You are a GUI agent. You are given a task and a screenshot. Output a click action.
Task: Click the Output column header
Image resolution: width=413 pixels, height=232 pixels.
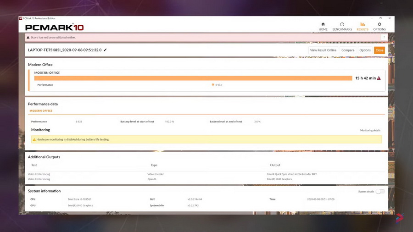pyautogui.click(x=275, y=165)
